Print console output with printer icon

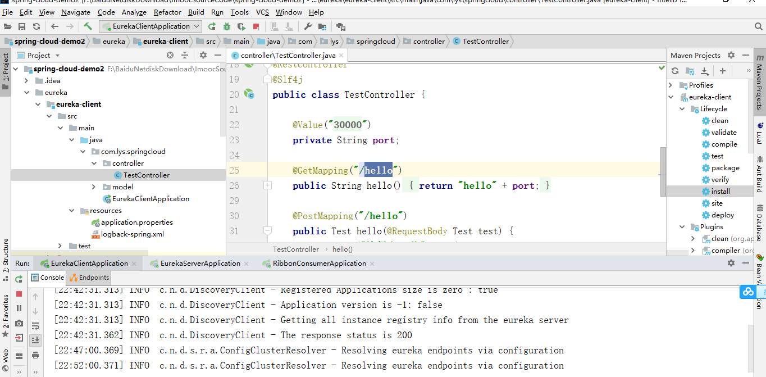[x=35, y=355]
